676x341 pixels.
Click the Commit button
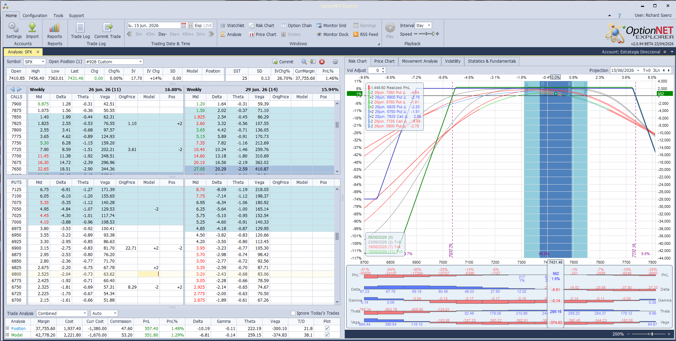pyautogui.click(x=283, y=62)
